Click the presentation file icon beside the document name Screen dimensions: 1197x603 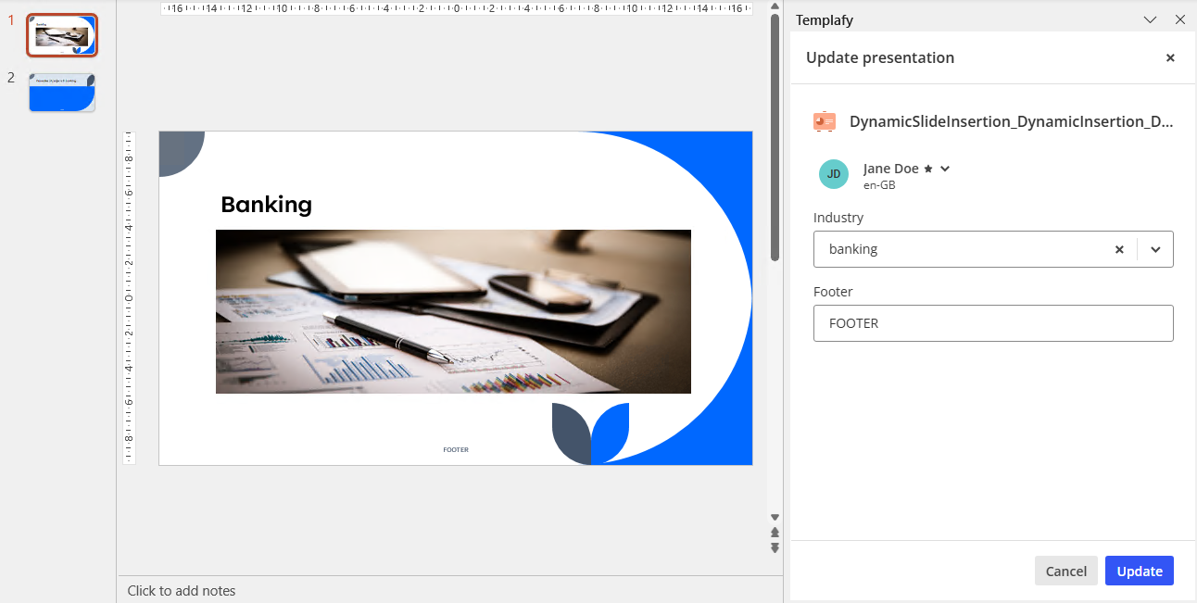tap(825, 121)
